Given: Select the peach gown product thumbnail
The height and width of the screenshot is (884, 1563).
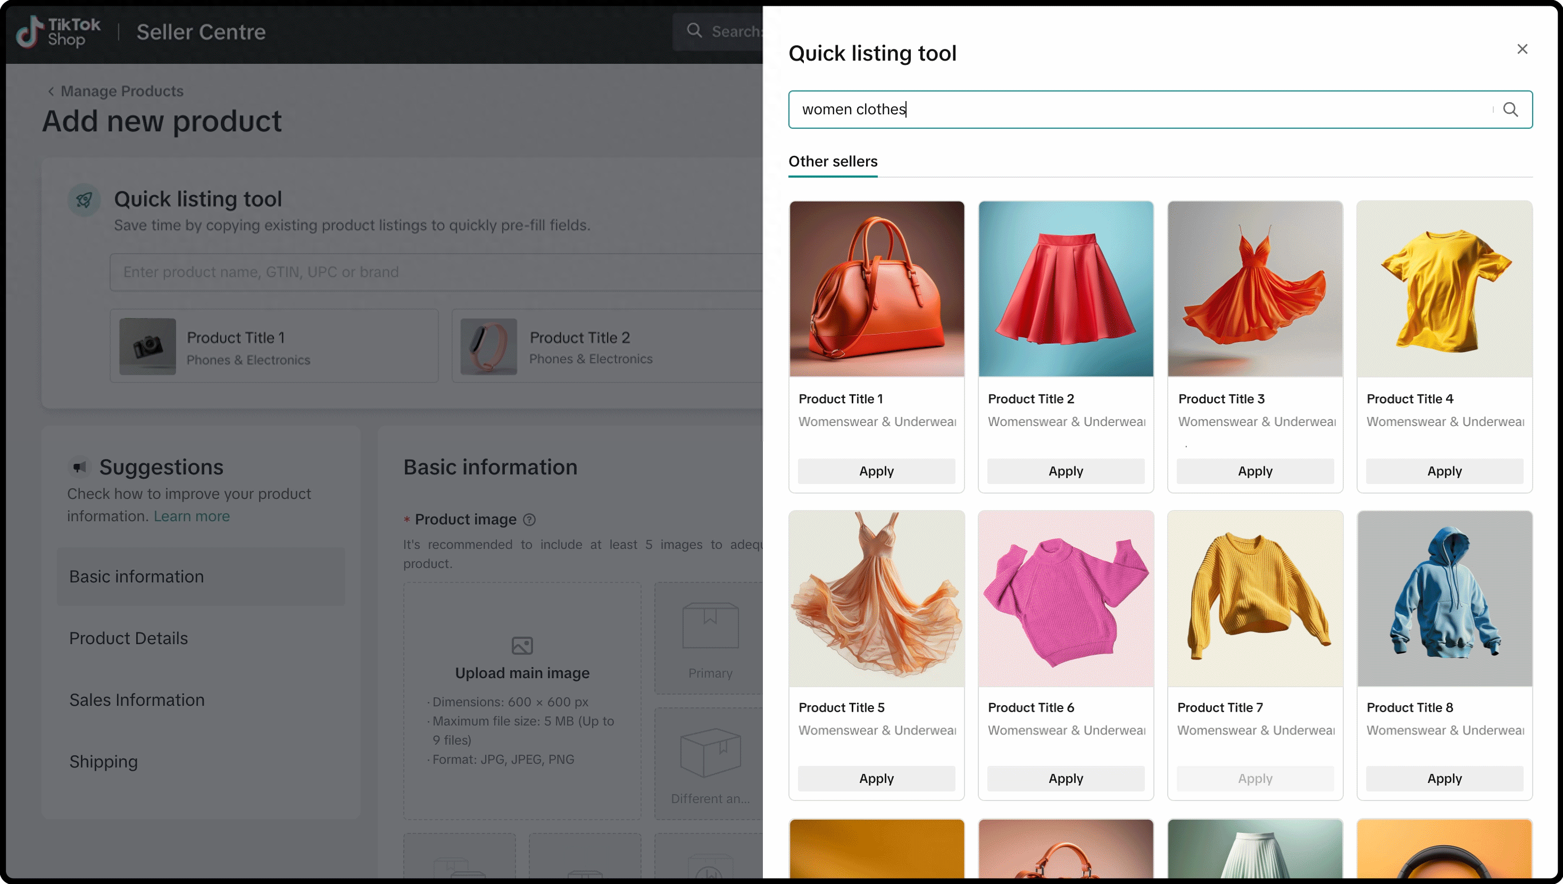Looking at the screenshot, I should [876, 599].
